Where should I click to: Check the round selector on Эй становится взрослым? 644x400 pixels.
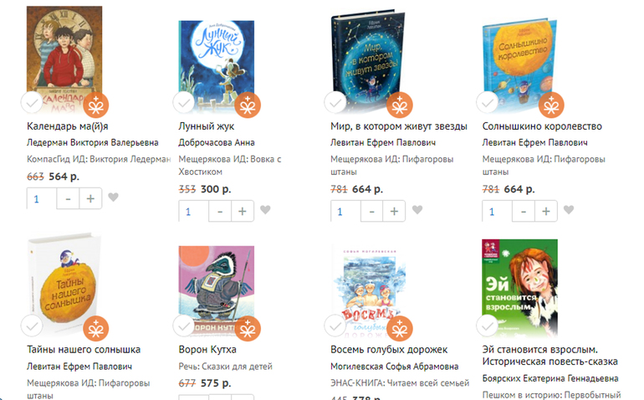click(x=487, y=326)
